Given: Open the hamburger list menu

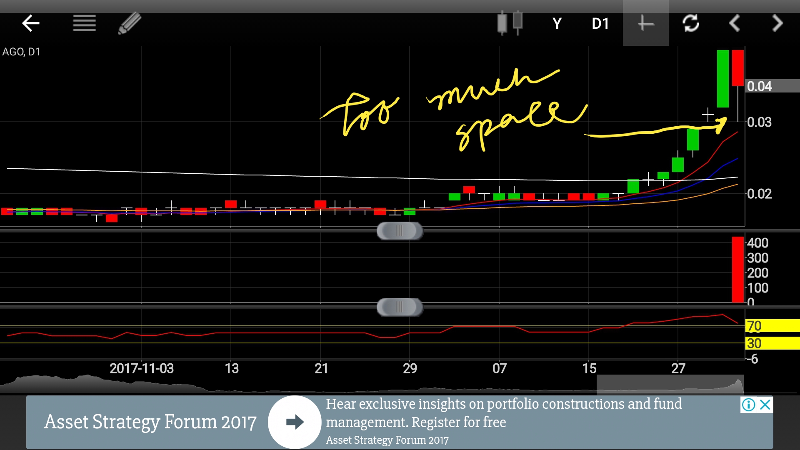Looking at the screenshot, I should point(84,23).
